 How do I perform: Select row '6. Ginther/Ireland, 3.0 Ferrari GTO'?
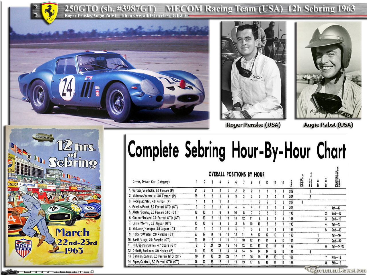[x=237, y=218]
